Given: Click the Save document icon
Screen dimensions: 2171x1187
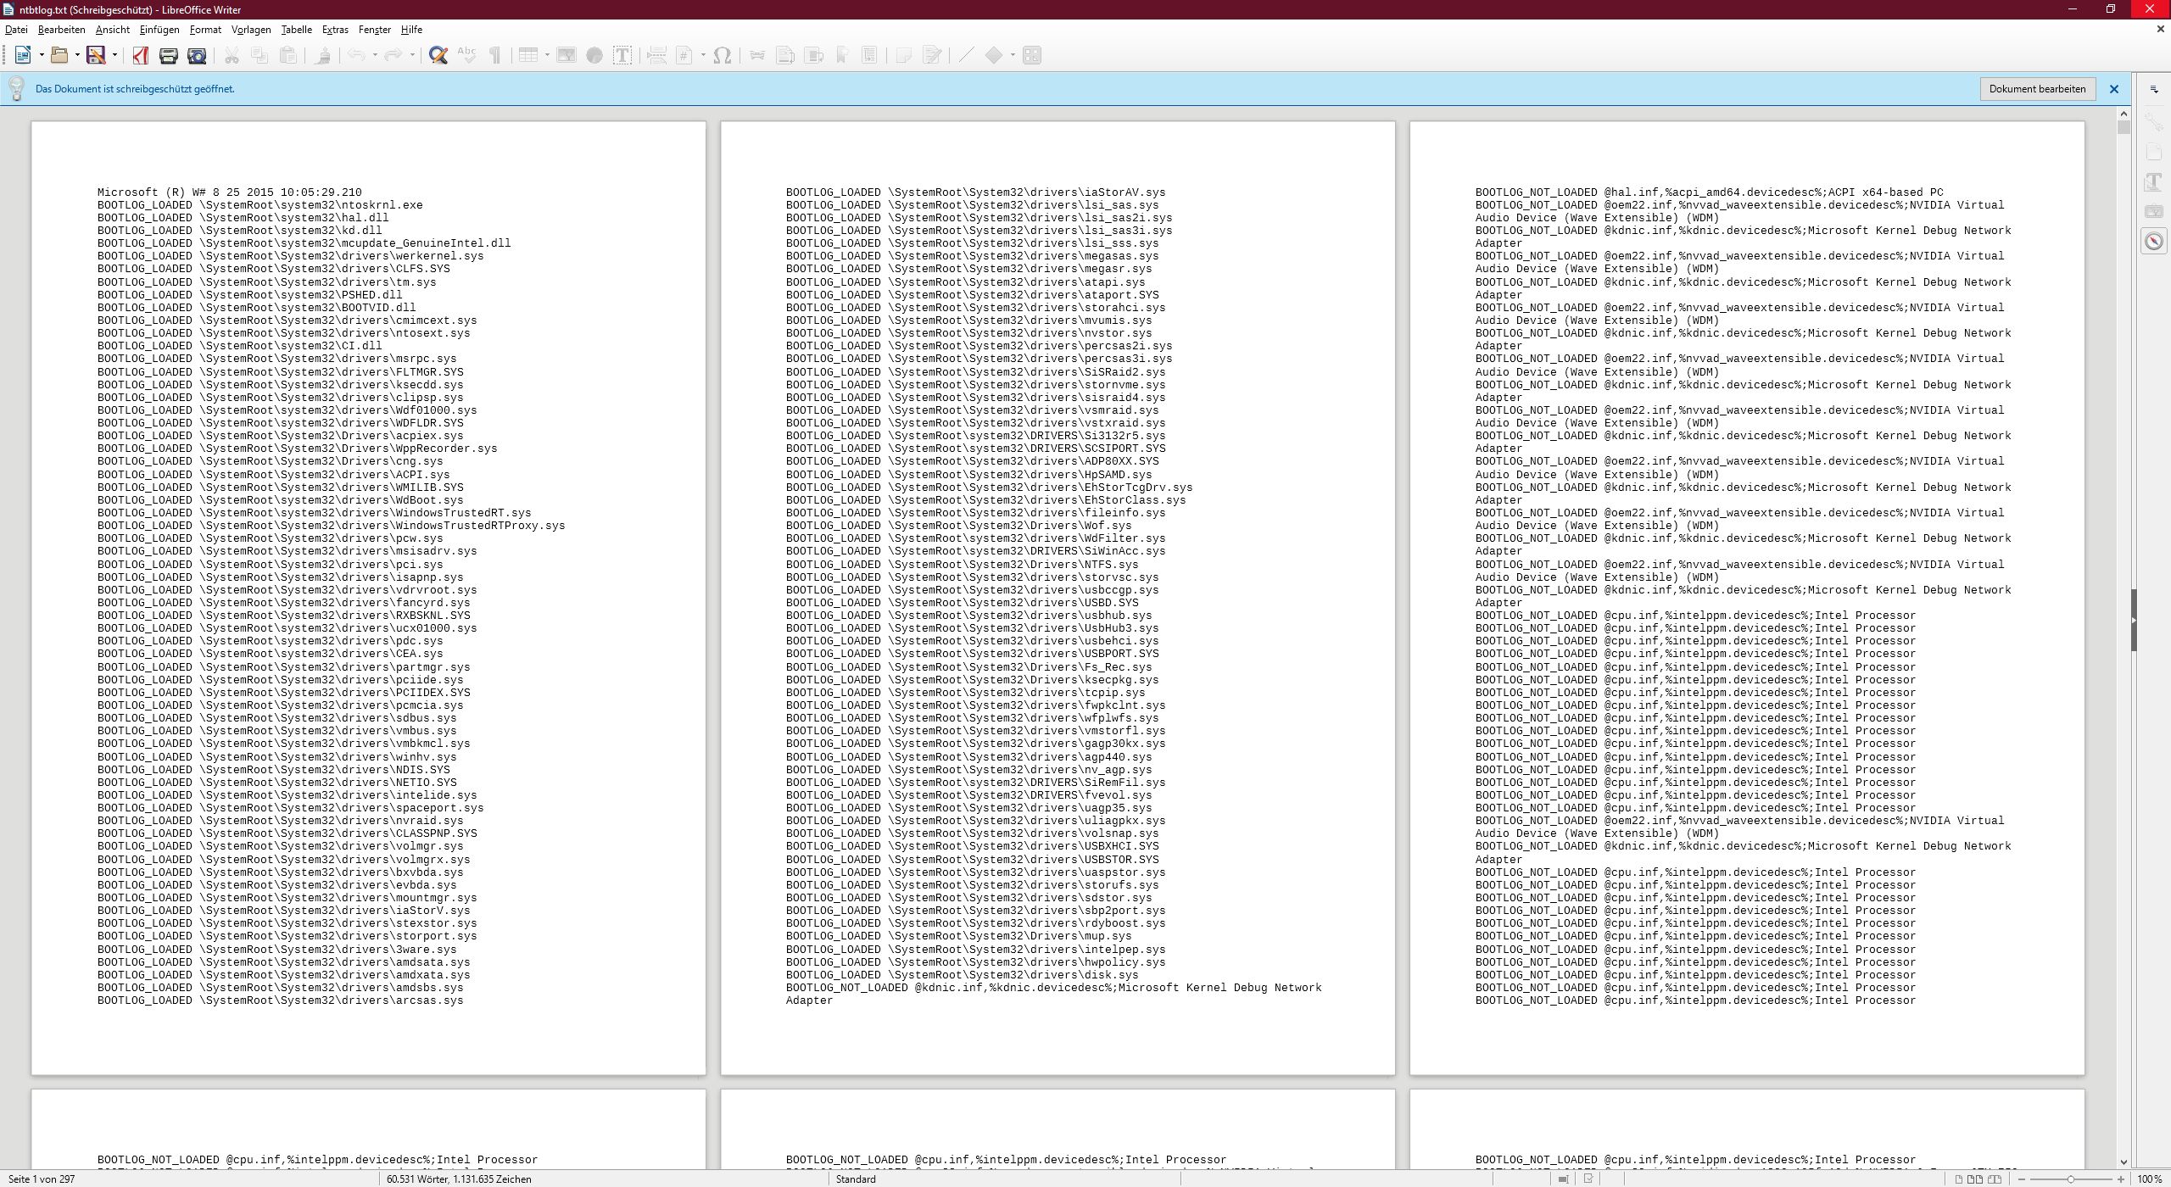Looking at the screenshot, I should (x=96, y=56).
